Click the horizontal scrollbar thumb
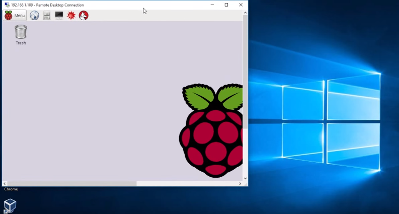 (72, 183)
